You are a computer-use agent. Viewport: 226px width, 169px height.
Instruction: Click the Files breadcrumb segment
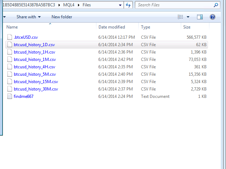coord(87,5)
